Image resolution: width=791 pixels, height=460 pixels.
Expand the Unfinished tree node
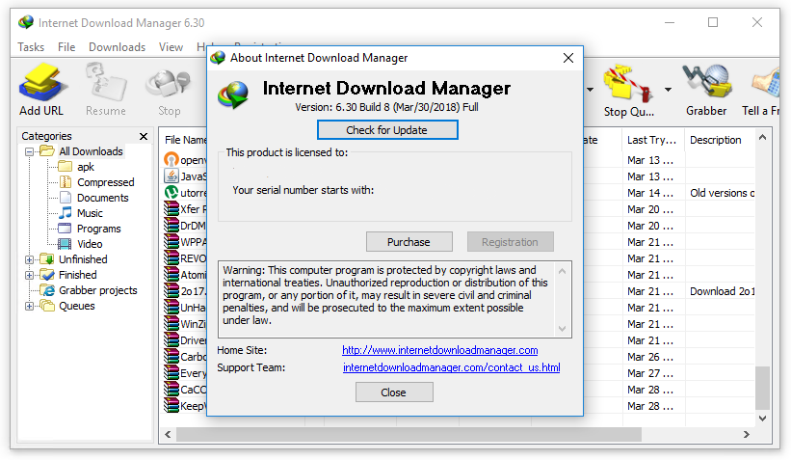click(29, 259)
